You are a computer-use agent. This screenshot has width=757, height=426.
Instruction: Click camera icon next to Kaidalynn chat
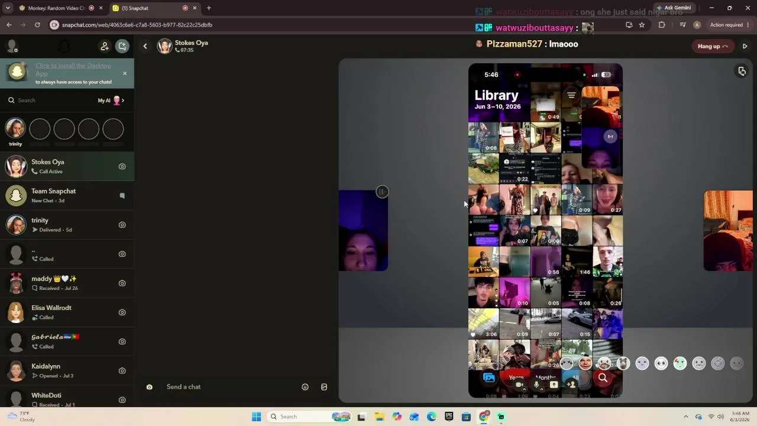[x=122, y=370]
